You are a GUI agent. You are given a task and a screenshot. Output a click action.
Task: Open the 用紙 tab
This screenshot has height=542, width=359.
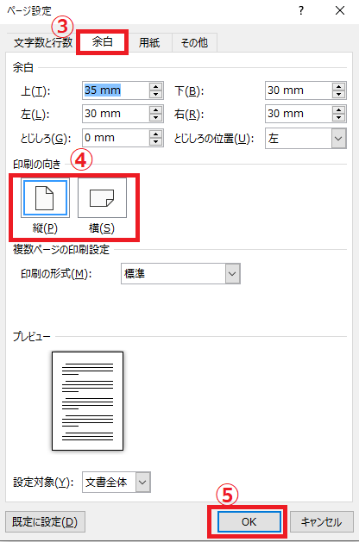tap(149, 42)
